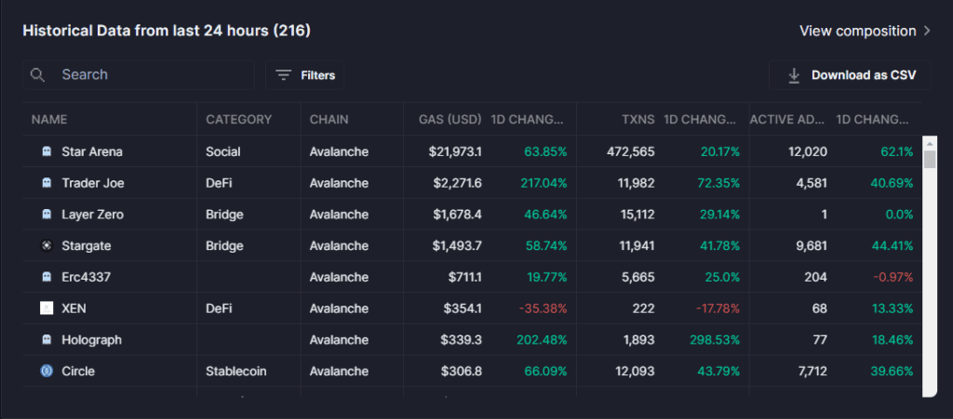
Task: Click the Erc4337 ghost icon
Action: pyautogui.click(x=47, y=277)
